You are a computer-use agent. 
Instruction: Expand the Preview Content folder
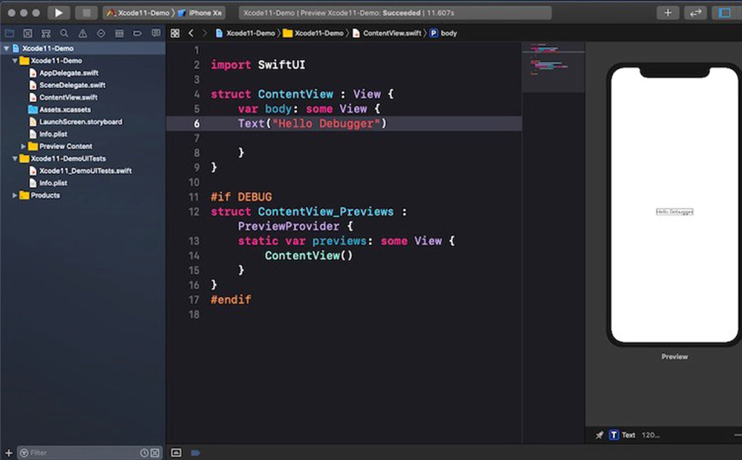(x=24, y=146)
